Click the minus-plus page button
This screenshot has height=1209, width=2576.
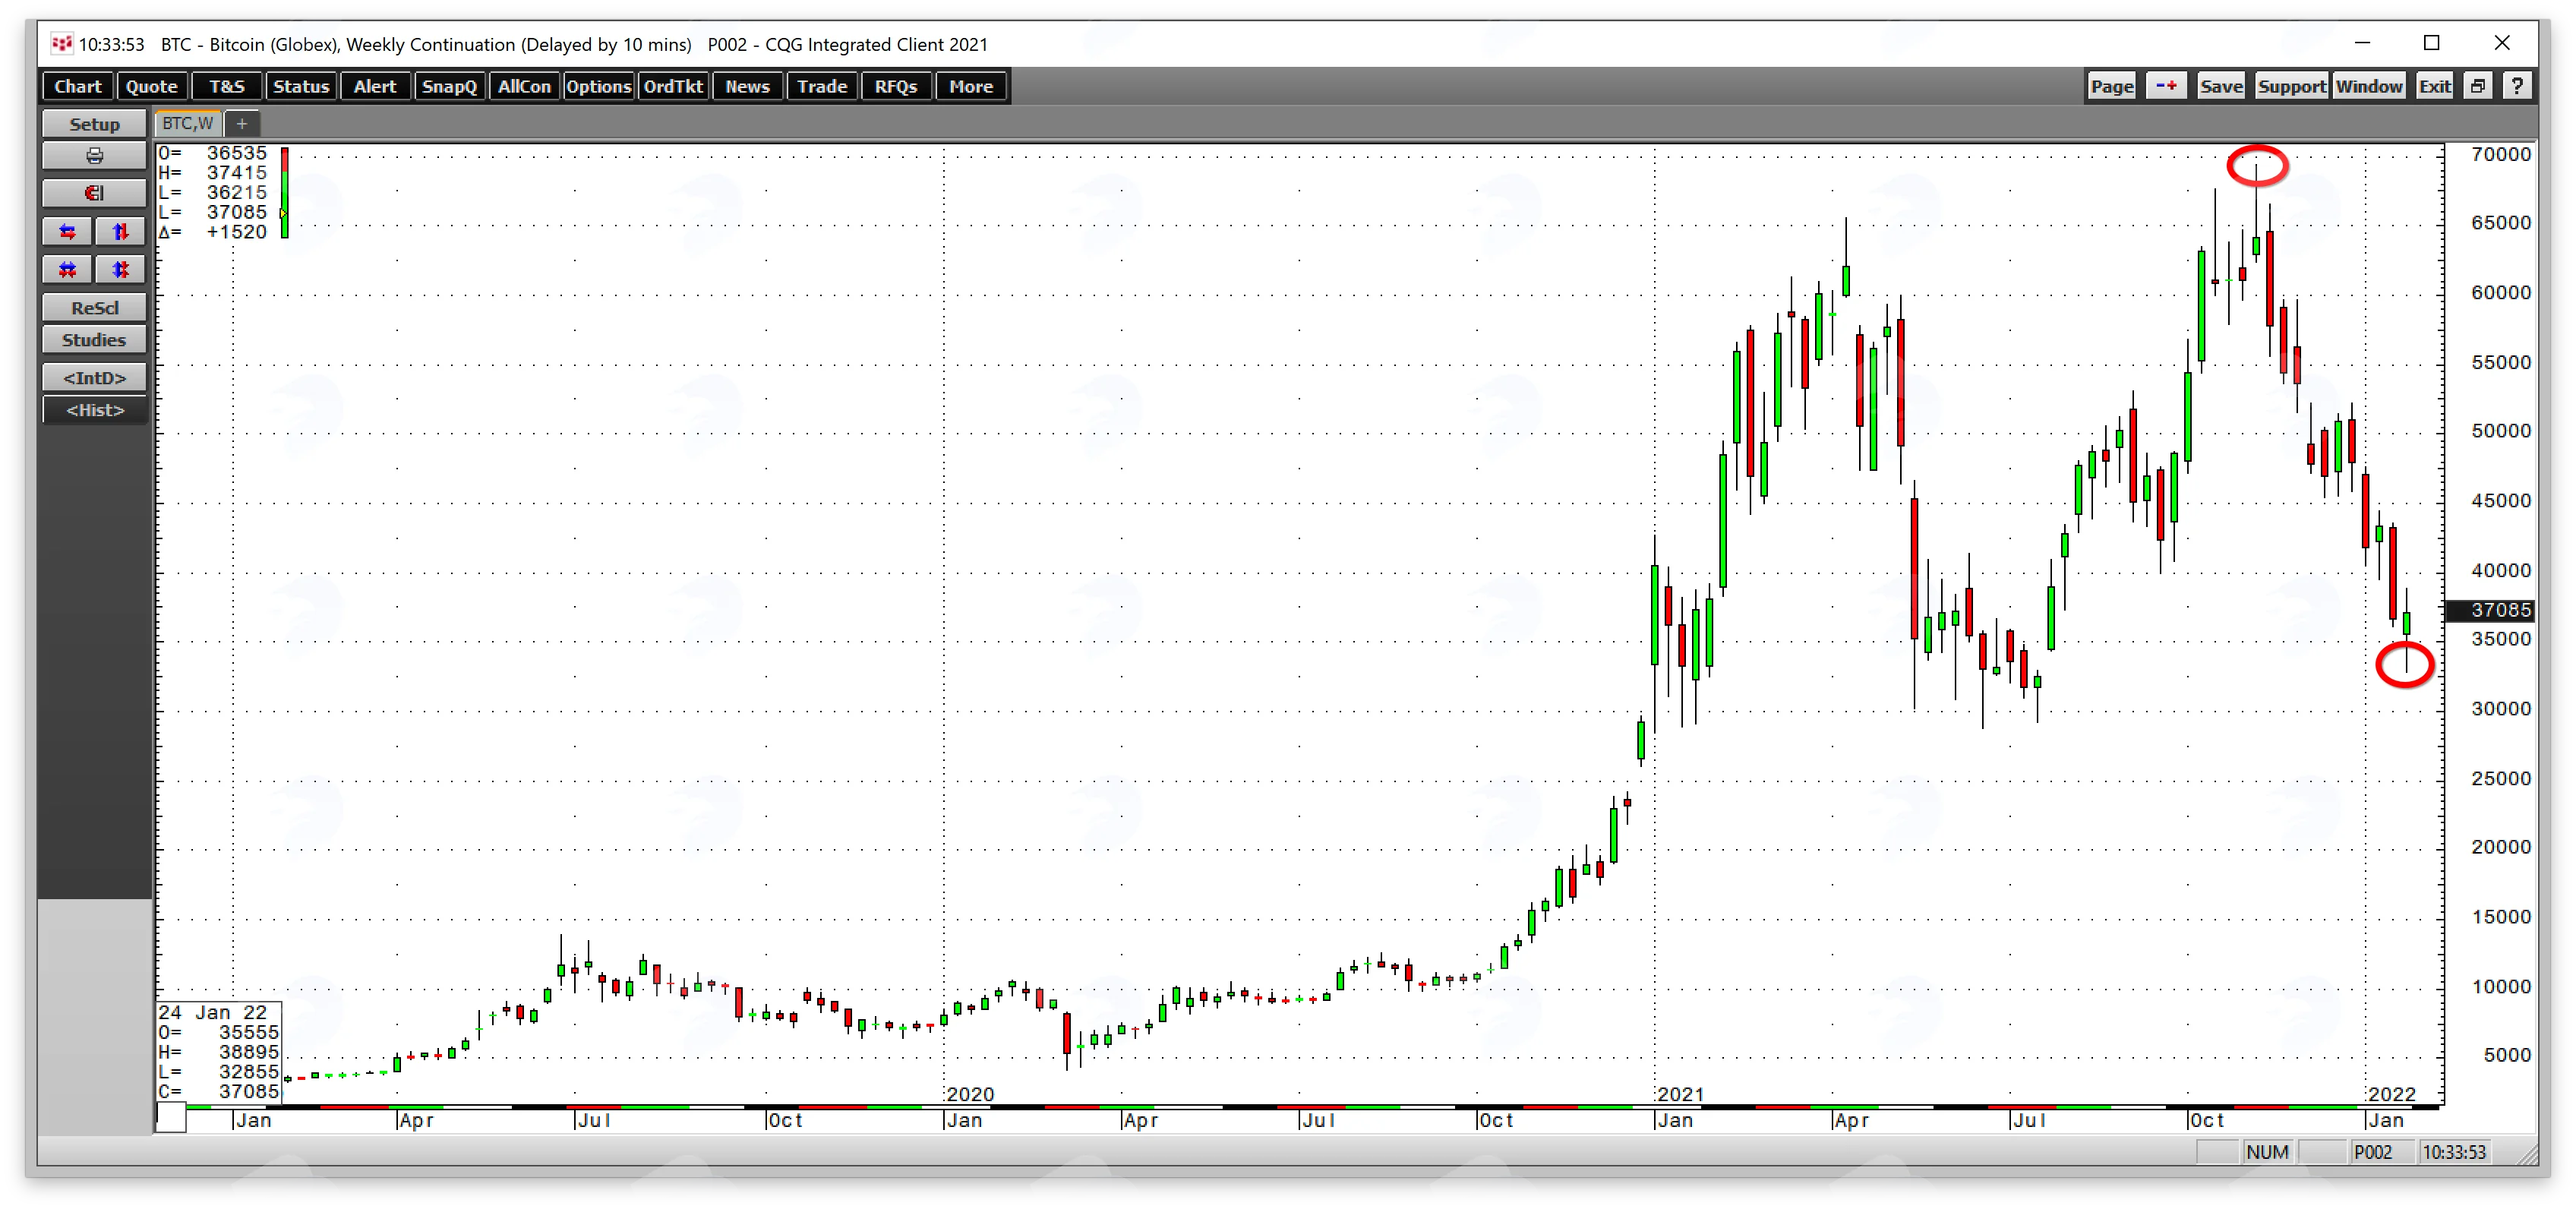pyautogui.click(x=2166, y=86)
